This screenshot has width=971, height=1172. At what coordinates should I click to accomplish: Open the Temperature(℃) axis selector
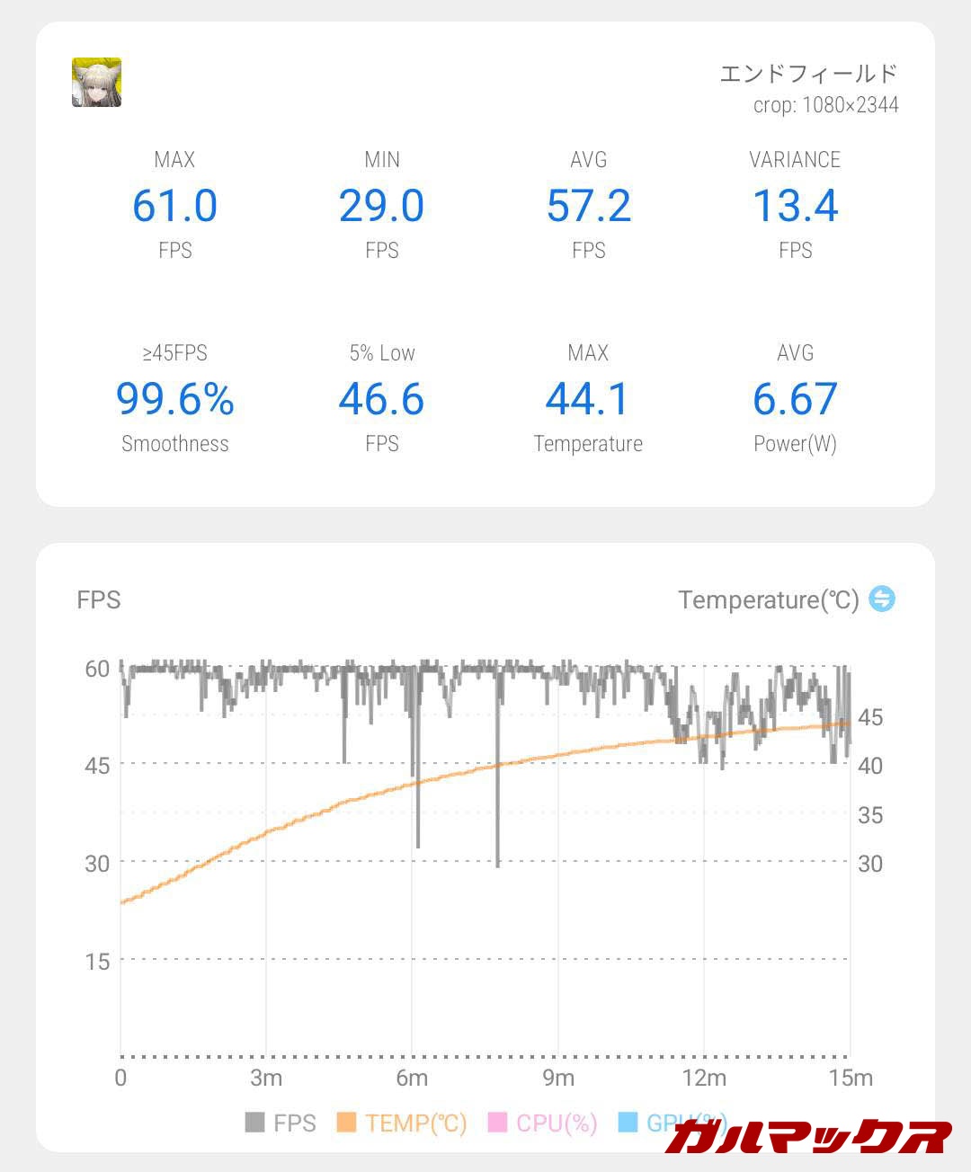[x=768, y=599]
